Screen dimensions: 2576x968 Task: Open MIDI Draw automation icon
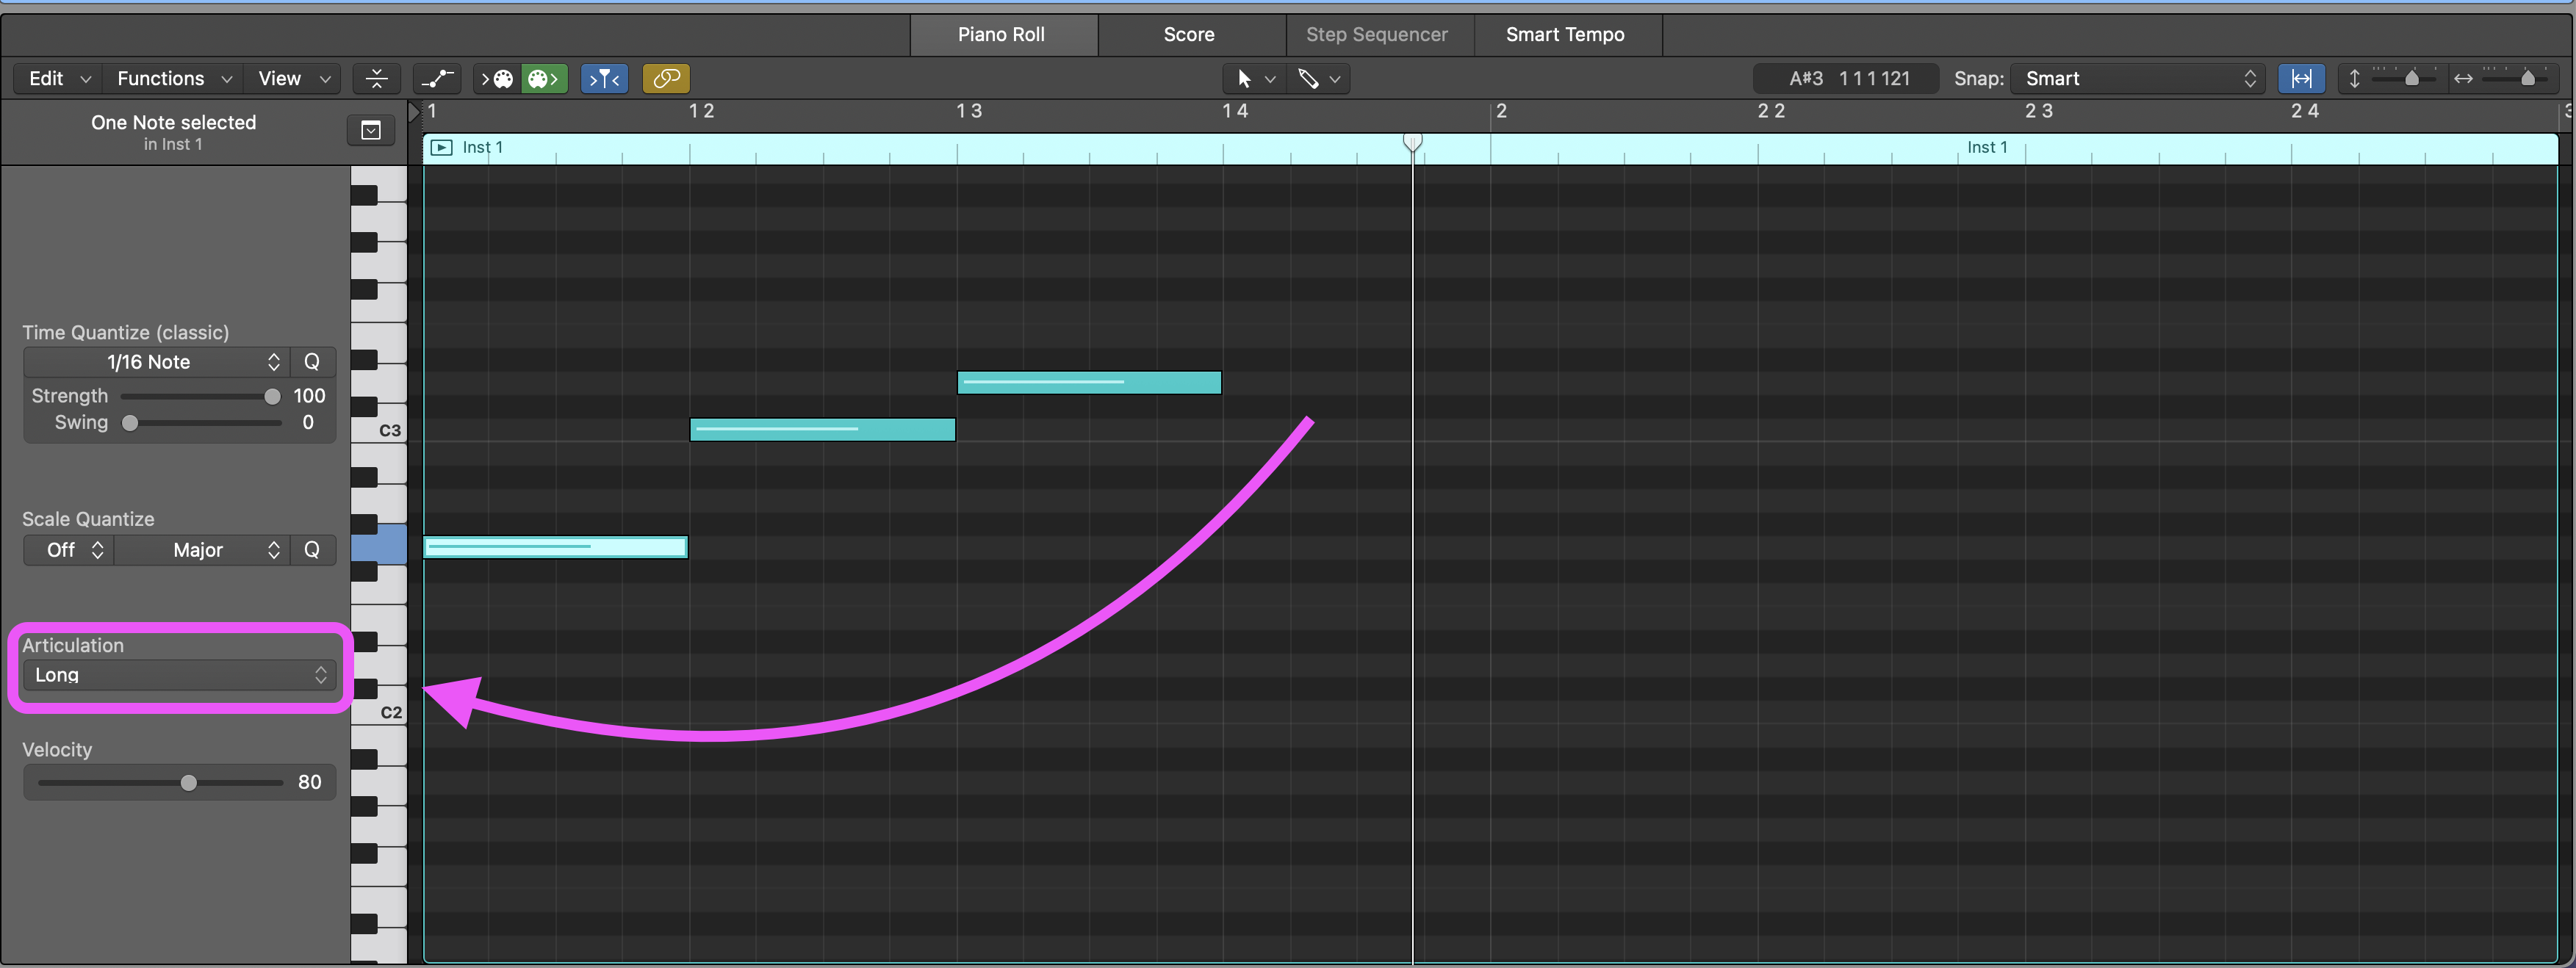437,79
